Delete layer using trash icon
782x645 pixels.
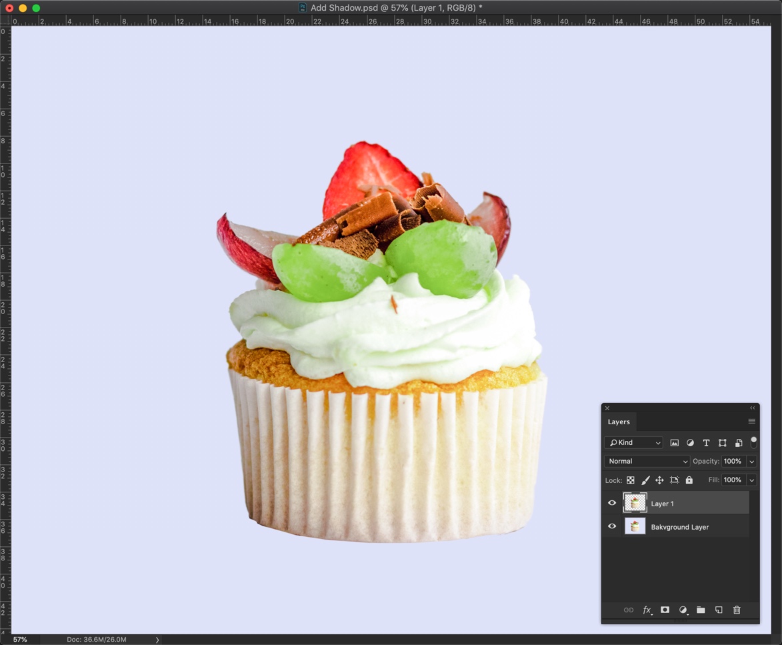pos(737,610)
